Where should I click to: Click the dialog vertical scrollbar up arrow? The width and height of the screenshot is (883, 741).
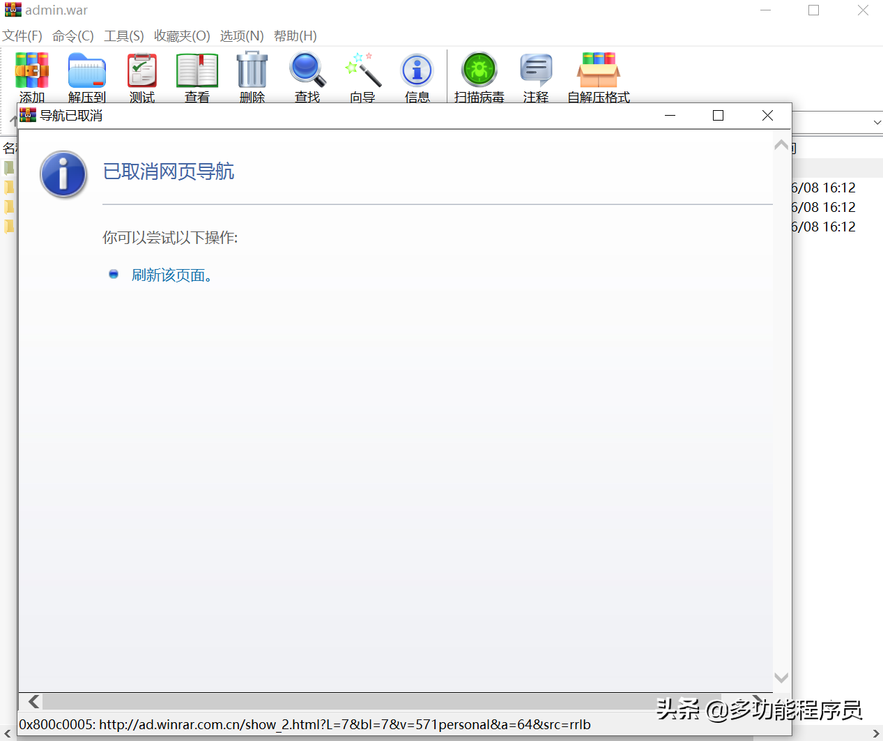click(x=781, y=145)
